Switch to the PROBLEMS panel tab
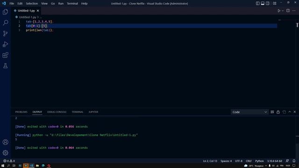The width and height of the screenshot is (299, 168). click(21, 112)
